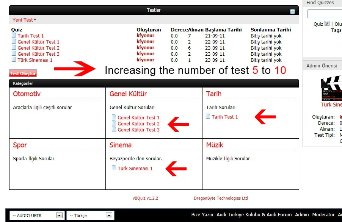Screen dimensions: 342x222
Task: Collapse the Testler panel with the header icon
Action: (292, 11)
